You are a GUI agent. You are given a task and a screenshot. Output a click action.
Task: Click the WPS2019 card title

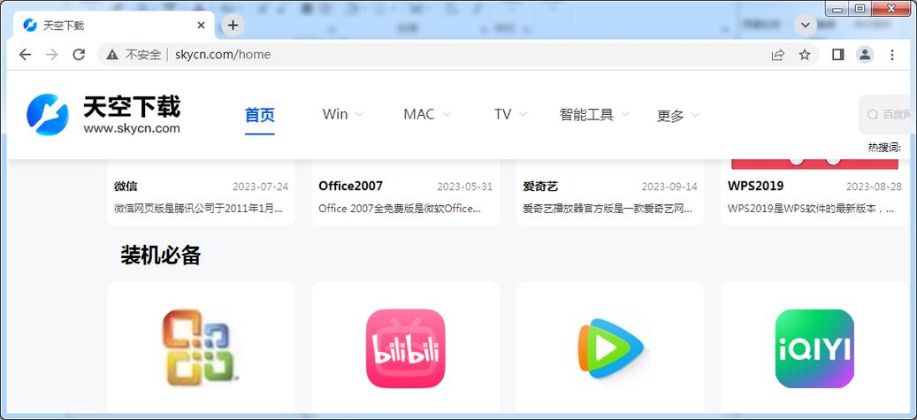pos(755,186)
